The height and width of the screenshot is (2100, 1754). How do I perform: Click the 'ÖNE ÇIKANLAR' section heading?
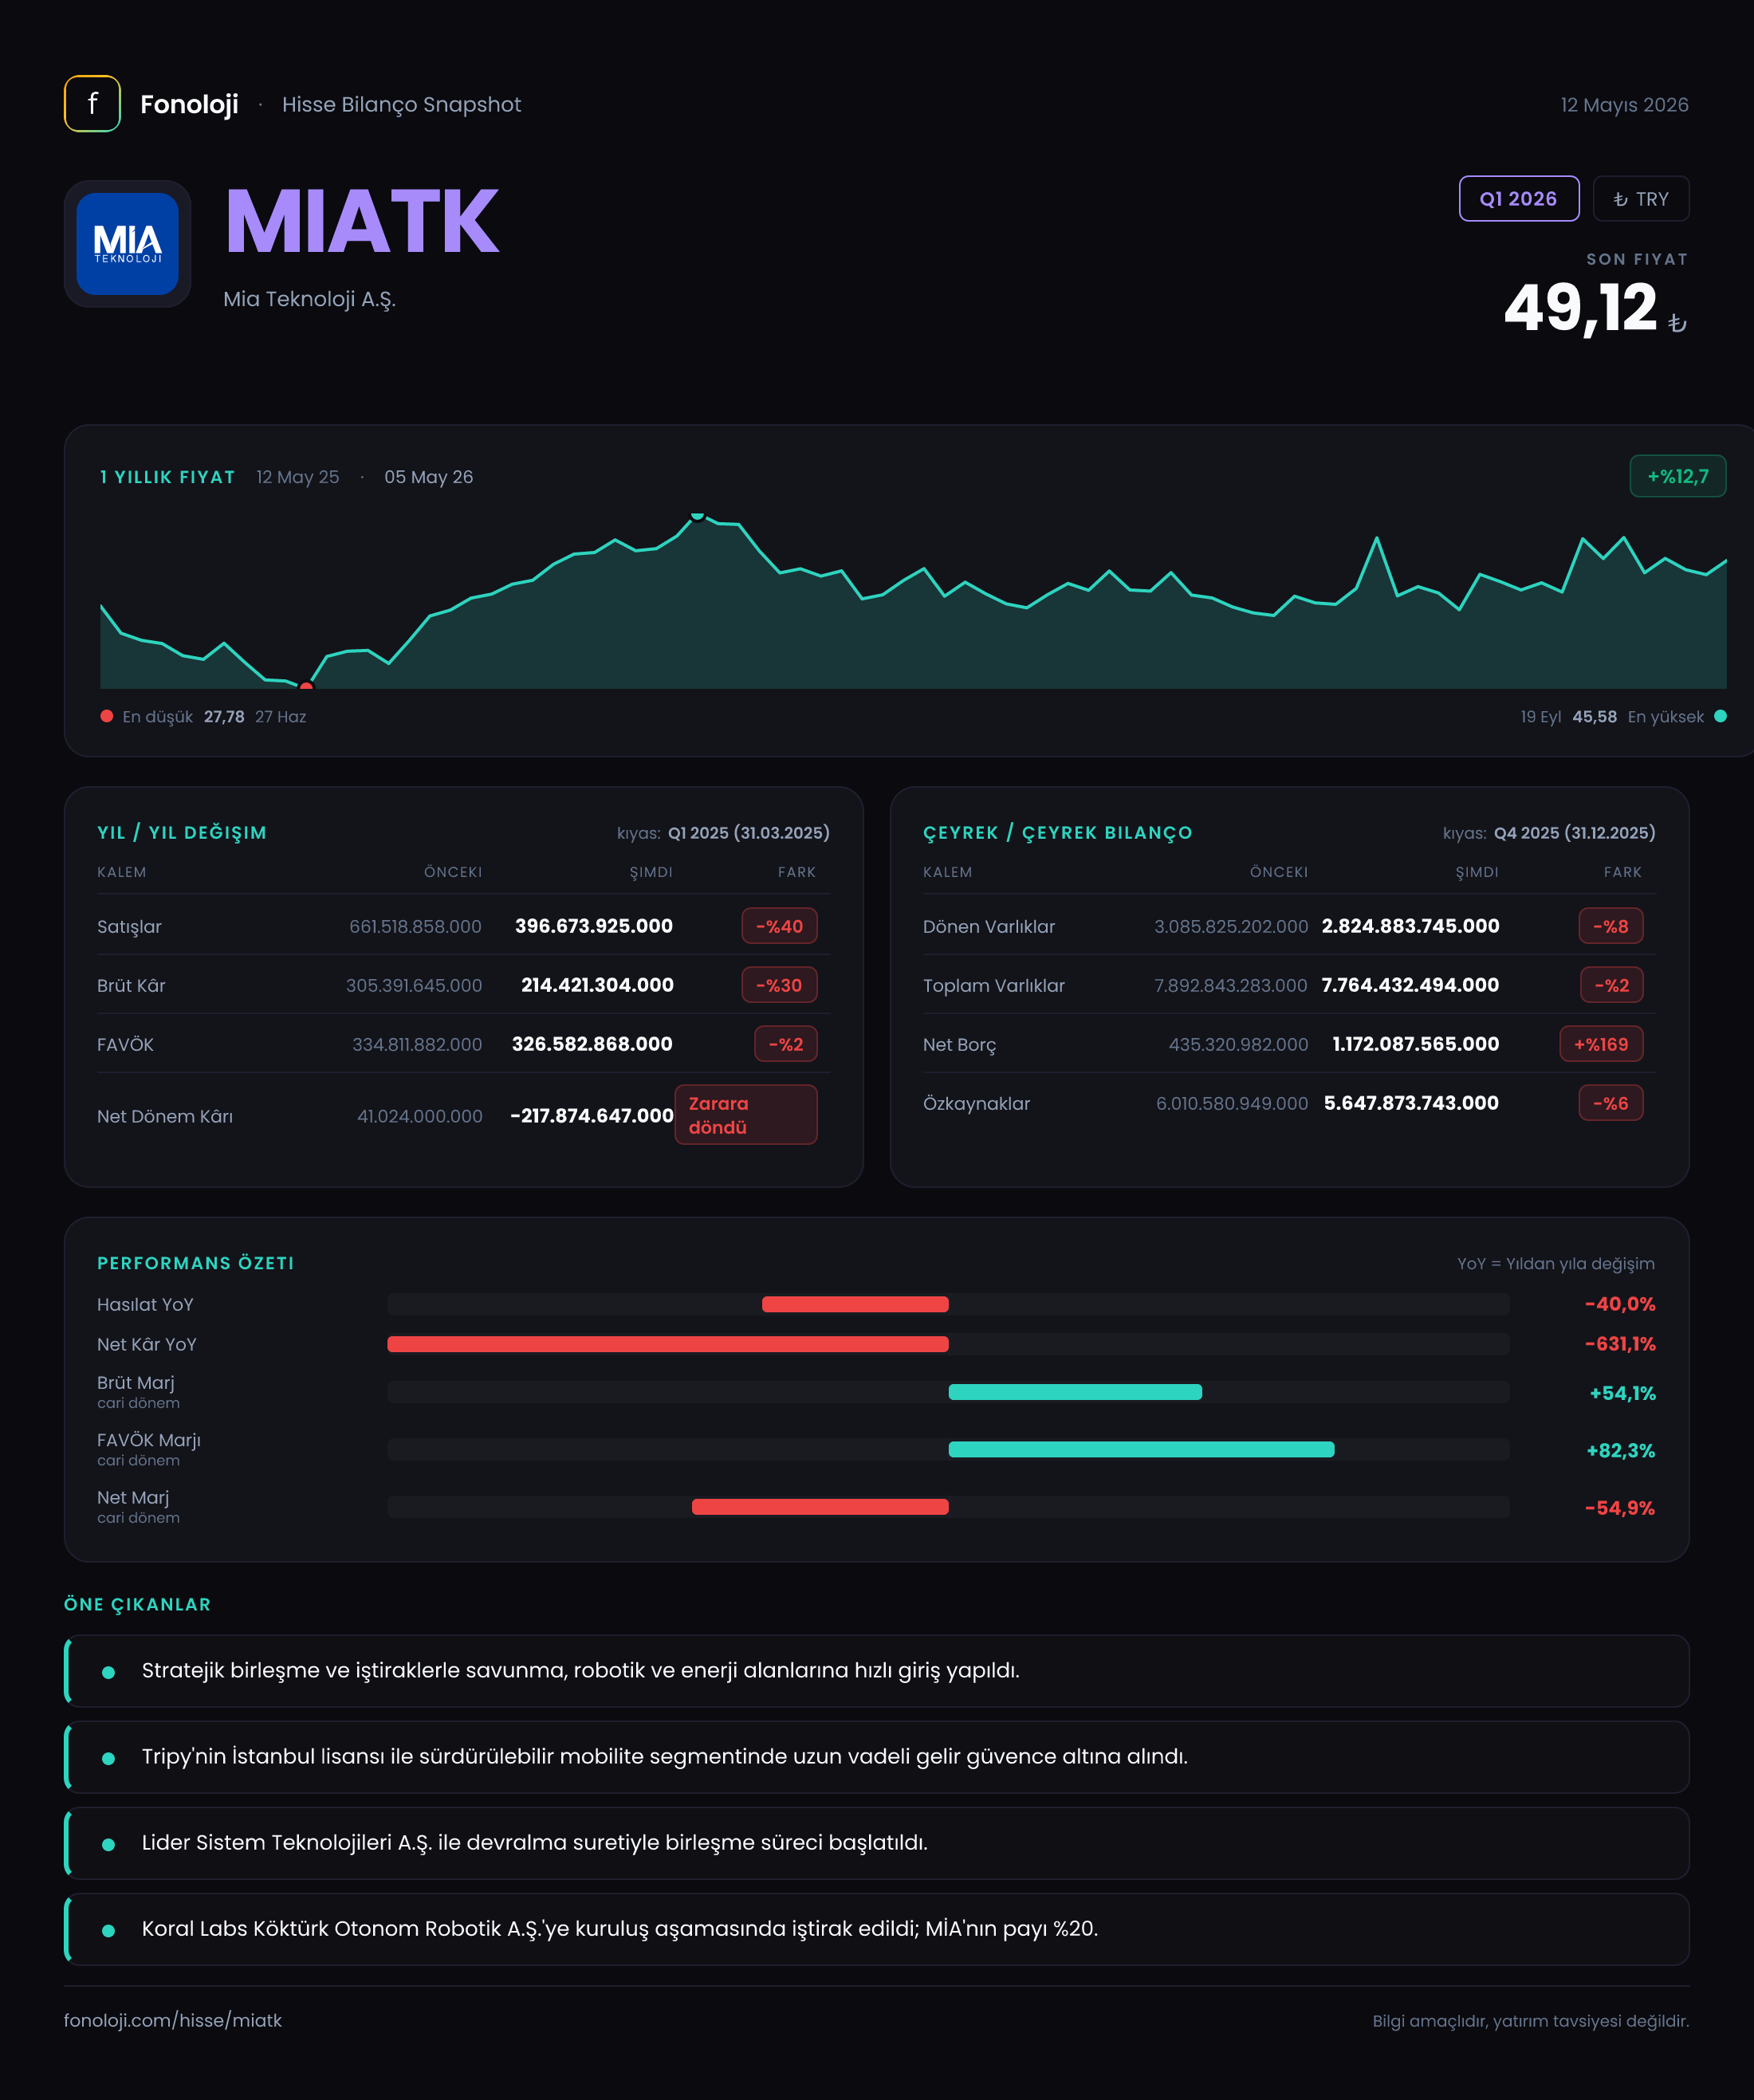click(138, 1604)
